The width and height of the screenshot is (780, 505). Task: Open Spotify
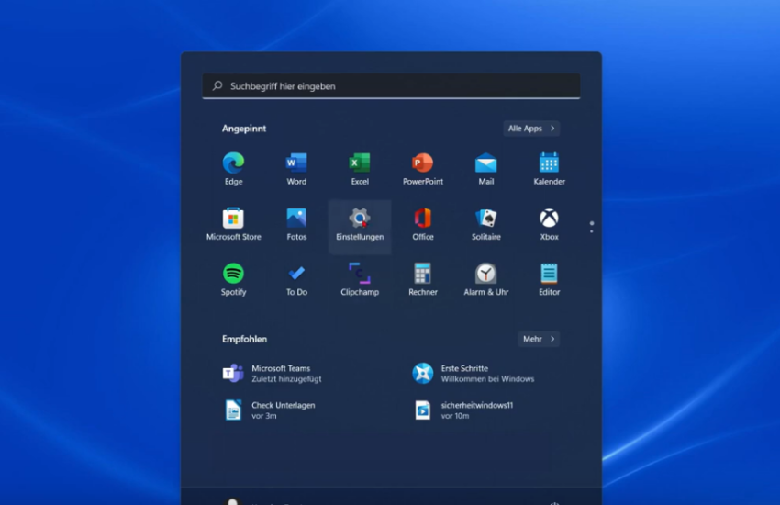[x=233, y=279]
